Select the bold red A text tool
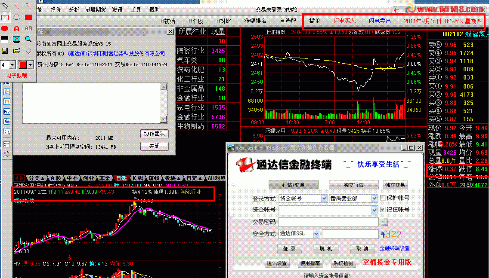This screenshot has width=489, height=278. pos(16,28)
